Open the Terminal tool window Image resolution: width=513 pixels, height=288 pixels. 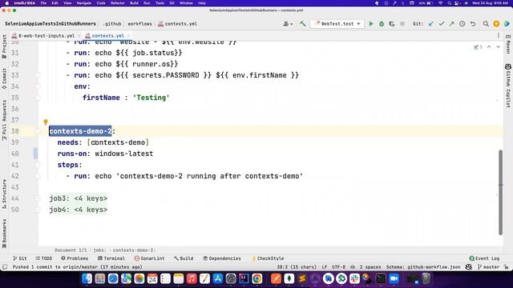coord(111,258)
